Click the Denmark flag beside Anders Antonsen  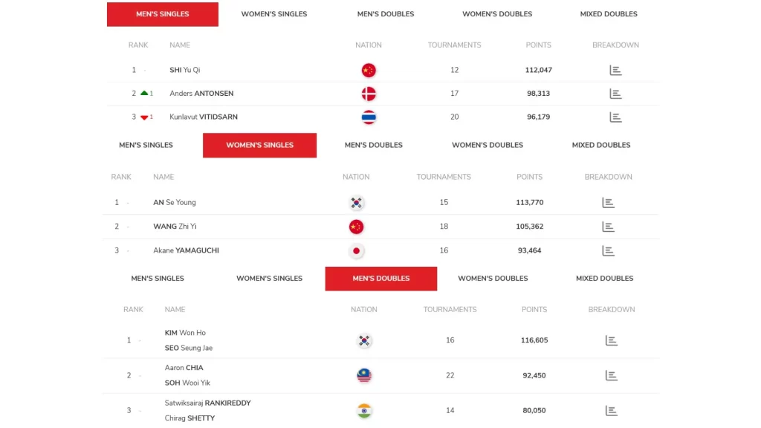(x=369, y=94)
